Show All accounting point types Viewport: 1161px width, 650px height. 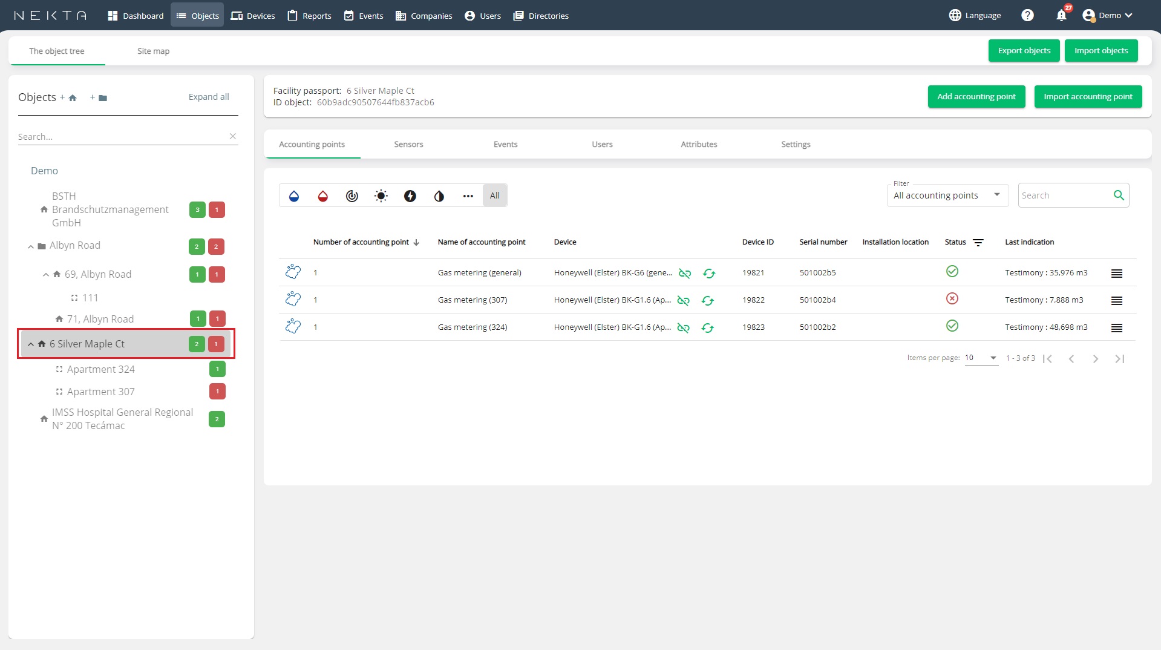[495, 195]
